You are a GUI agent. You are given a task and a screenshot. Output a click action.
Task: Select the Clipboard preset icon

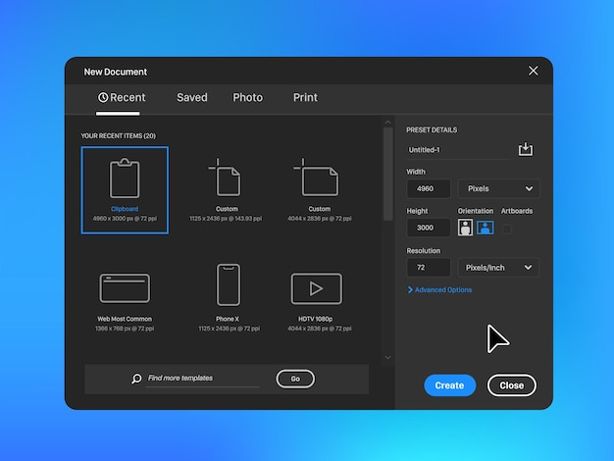coord(125,179)
